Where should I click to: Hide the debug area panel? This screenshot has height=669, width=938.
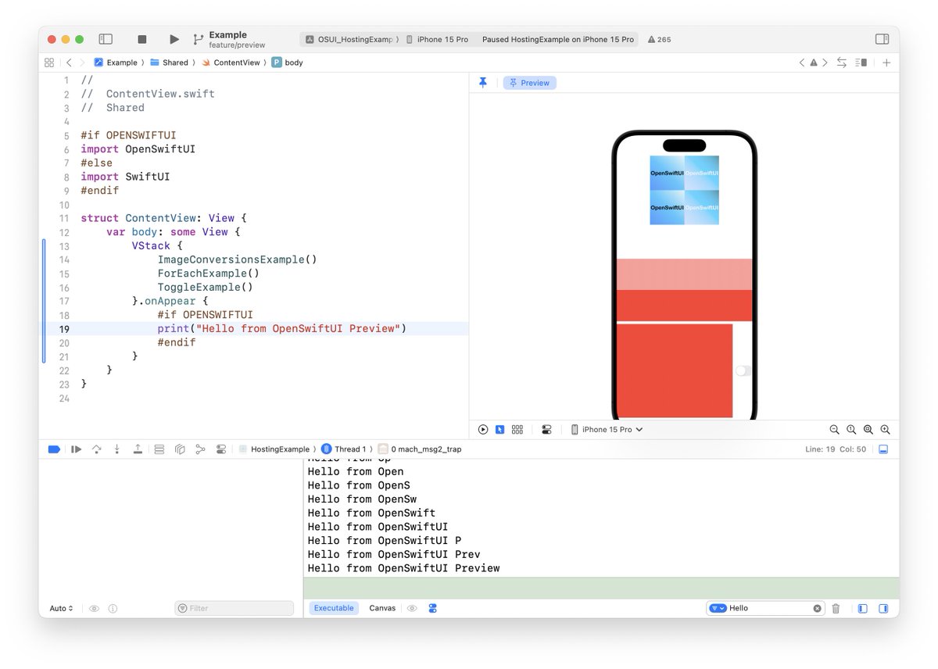click(x=883, y=449)
